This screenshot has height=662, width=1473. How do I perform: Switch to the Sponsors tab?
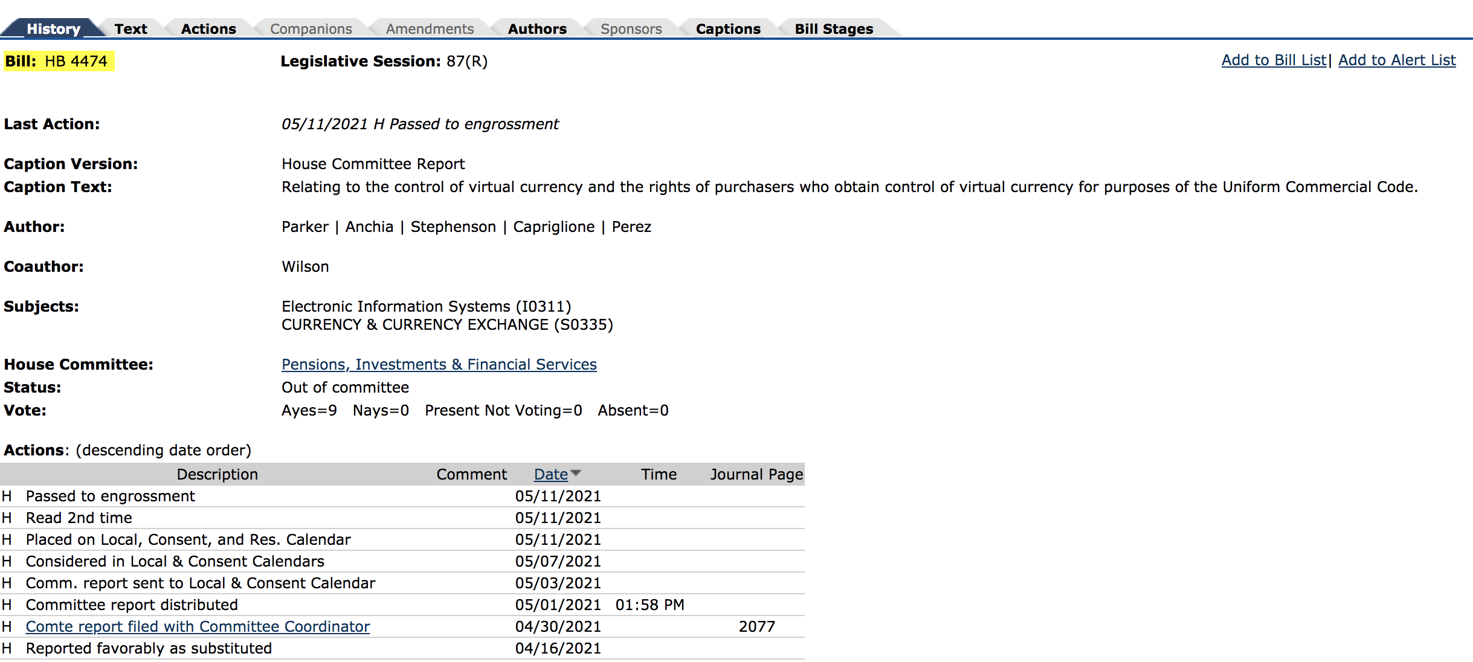[x=631, y=29]
